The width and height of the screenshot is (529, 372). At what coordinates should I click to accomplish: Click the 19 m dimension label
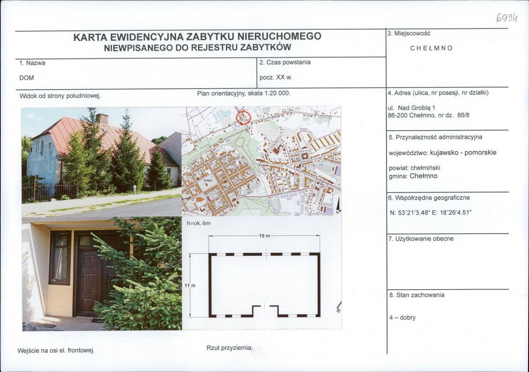(265, 236)
